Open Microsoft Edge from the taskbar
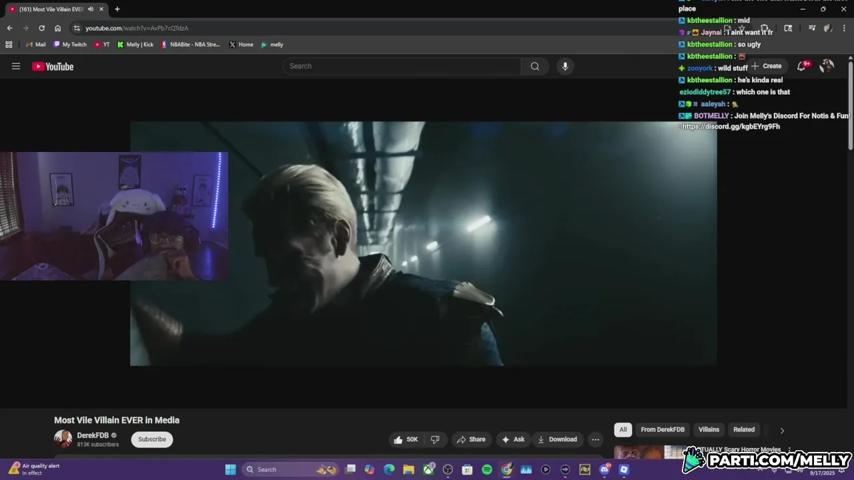Screen dimensions: 854x480 tap(389, 469)
